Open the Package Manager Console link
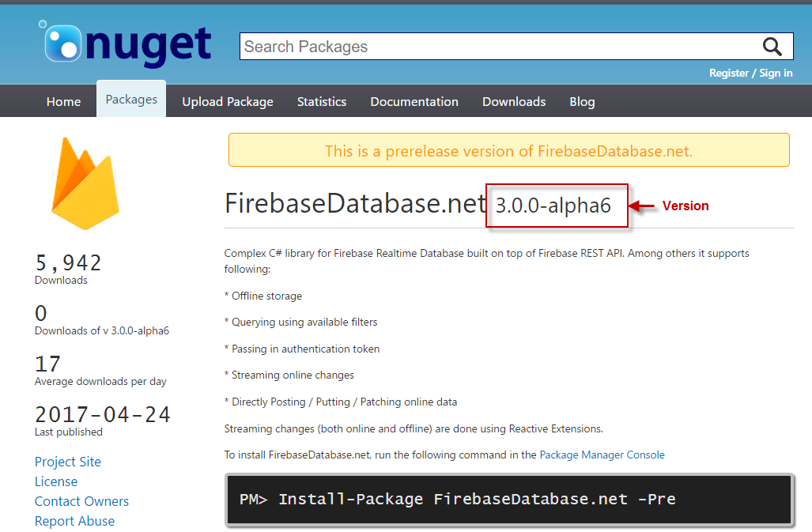Viewport: 812px width, 532px height. coord(602,455)
